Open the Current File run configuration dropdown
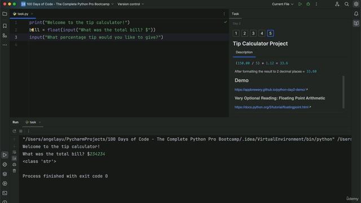Image resolution: width=361 pixels, height=203 pixels. (x=283, y=4)
